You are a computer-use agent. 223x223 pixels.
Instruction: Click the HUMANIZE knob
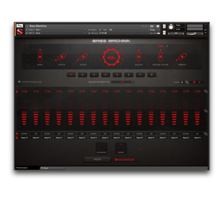pyautogui.click(x=101, y=147)
